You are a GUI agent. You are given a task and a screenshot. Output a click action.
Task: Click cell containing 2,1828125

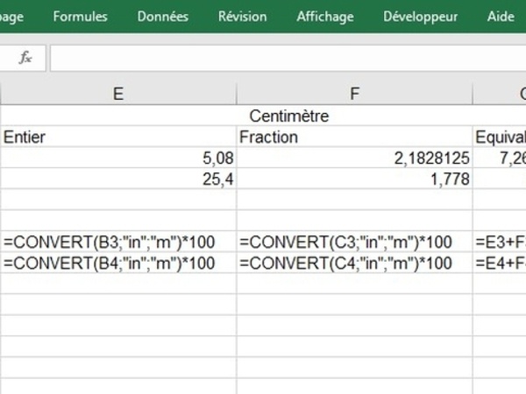pyautogui.click(x=354, y=158)
